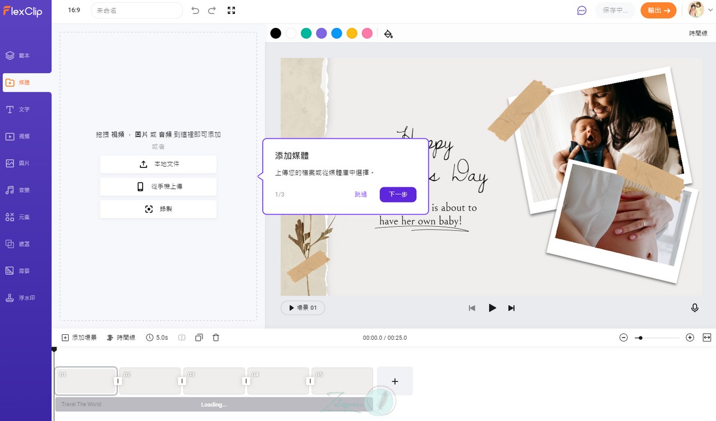716x421 pixels.
Task: Open the 元素 elements sidebar tab
Action: click(26, 217)
